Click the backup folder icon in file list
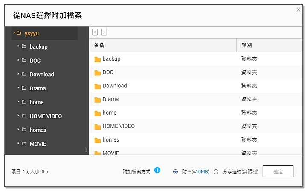The width and height of the screenshot is (307, 191). (97, 59)
